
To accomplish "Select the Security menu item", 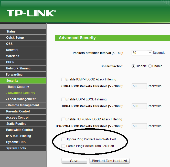I will 23,81.
